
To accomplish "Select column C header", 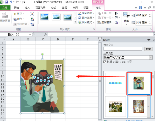I will click(43, 39).
